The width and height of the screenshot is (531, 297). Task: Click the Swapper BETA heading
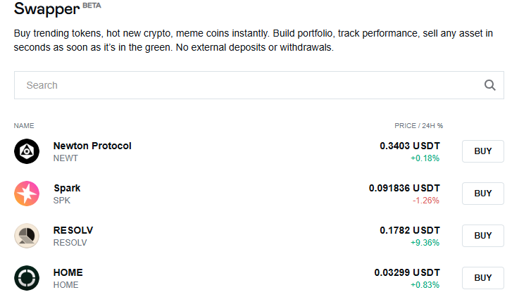pyautogui.click(x=57, y=8)
